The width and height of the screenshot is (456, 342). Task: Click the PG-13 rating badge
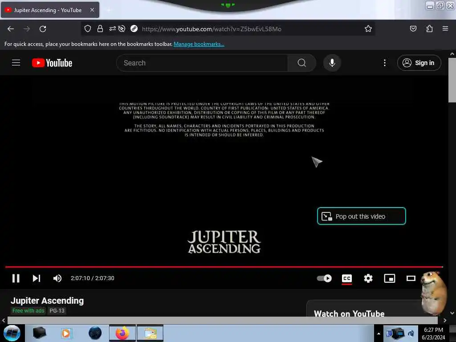click(x=57, y=310)
